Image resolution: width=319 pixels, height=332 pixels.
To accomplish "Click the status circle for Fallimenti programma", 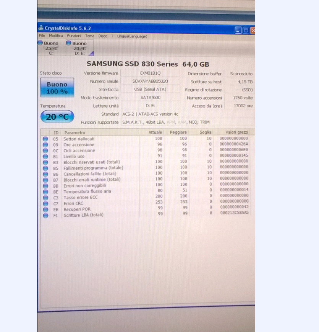I will 45,168.
